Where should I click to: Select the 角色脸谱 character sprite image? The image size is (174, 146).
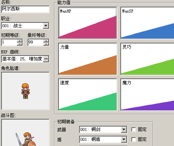[25, 91]
